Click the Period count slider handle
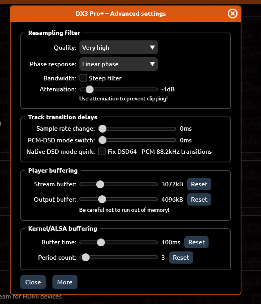Viewport: 261px width, 304px height. click(x=86, y=257)
